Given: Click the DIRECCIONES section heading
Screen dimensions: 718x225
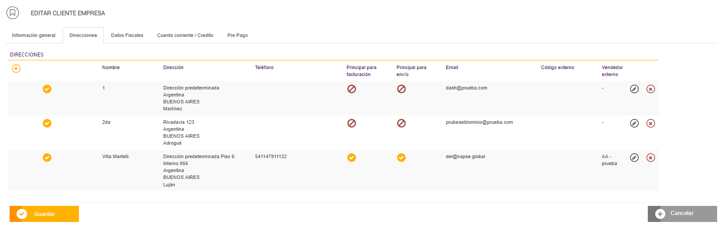Looking at the screenshot, I should (27, 55).
